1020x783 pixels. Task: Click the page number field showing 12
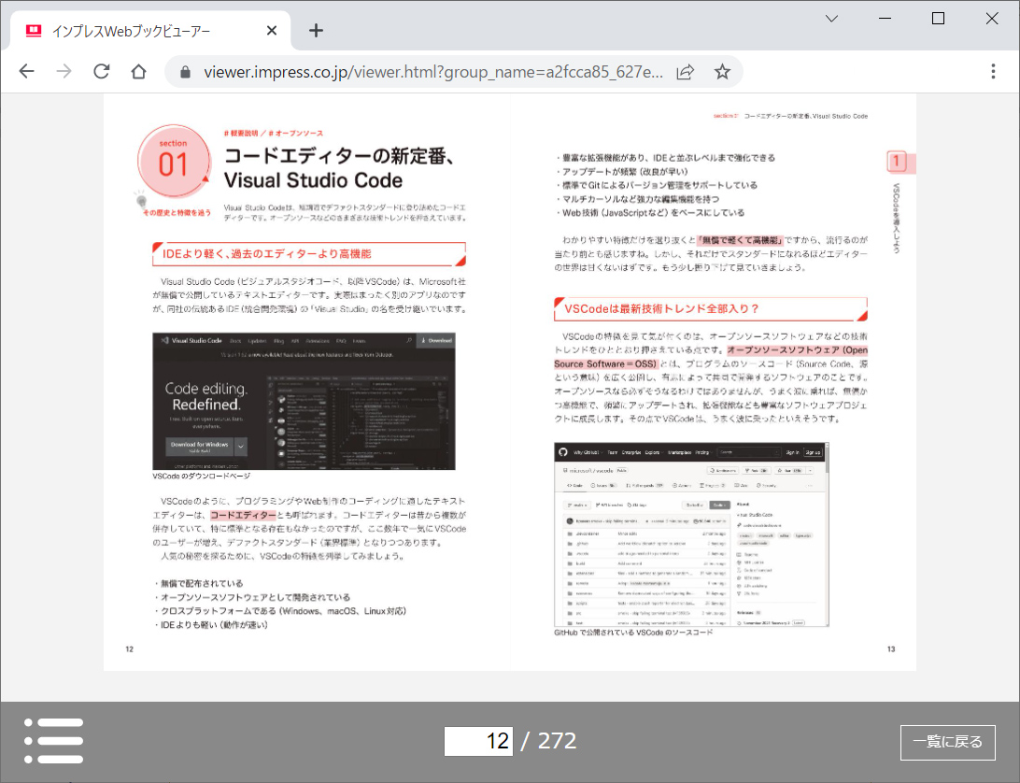point(478,740)
